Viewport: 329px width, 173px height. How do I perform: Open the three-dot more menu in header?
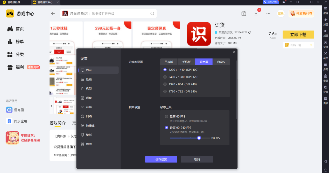[x=268, y=13]
